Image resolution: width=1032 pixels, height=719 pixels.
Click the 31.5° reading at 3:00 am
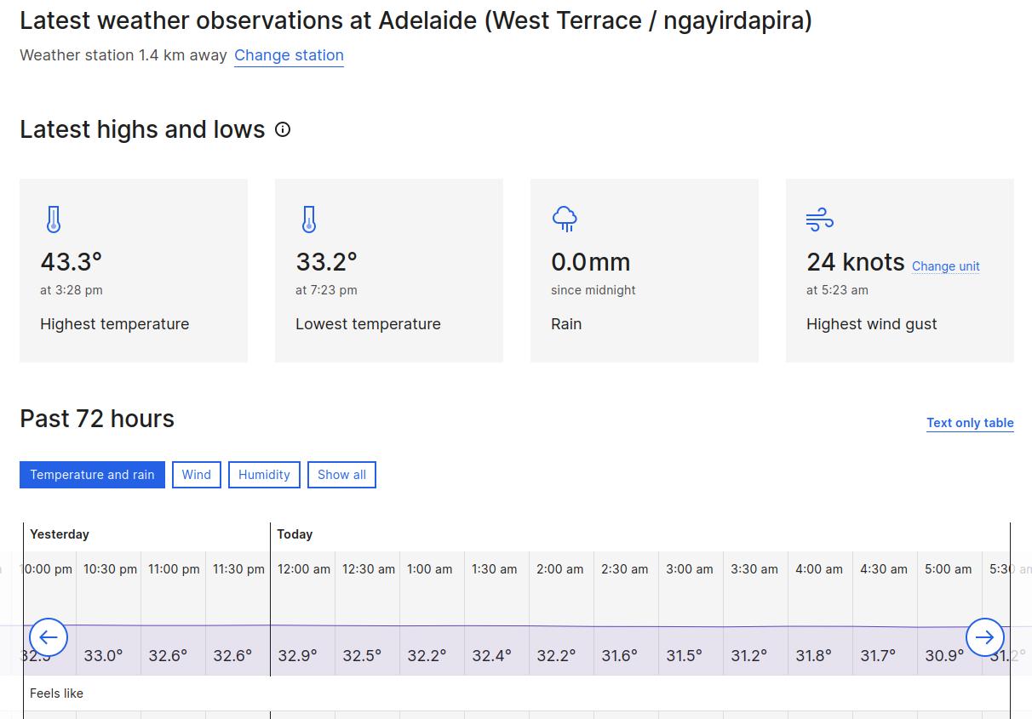tap(684, 656)
